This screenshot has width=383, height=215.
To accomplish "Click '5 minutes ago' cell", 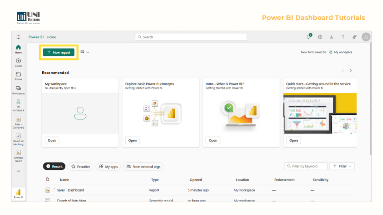I will (198, 190).
